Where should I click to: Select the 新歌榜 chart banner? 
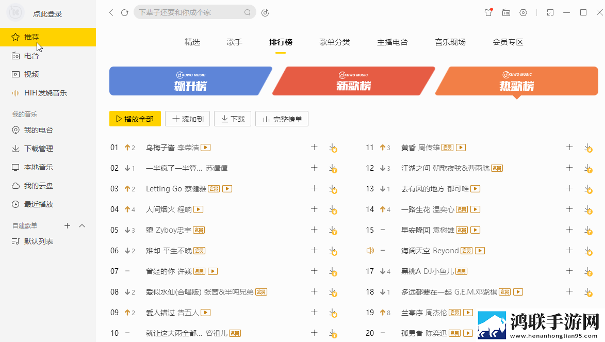(353, 81)
